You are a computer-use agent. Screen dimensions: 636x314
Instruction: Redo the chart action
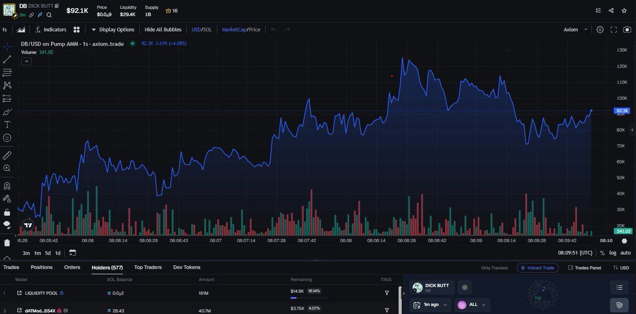pos(287,30)
